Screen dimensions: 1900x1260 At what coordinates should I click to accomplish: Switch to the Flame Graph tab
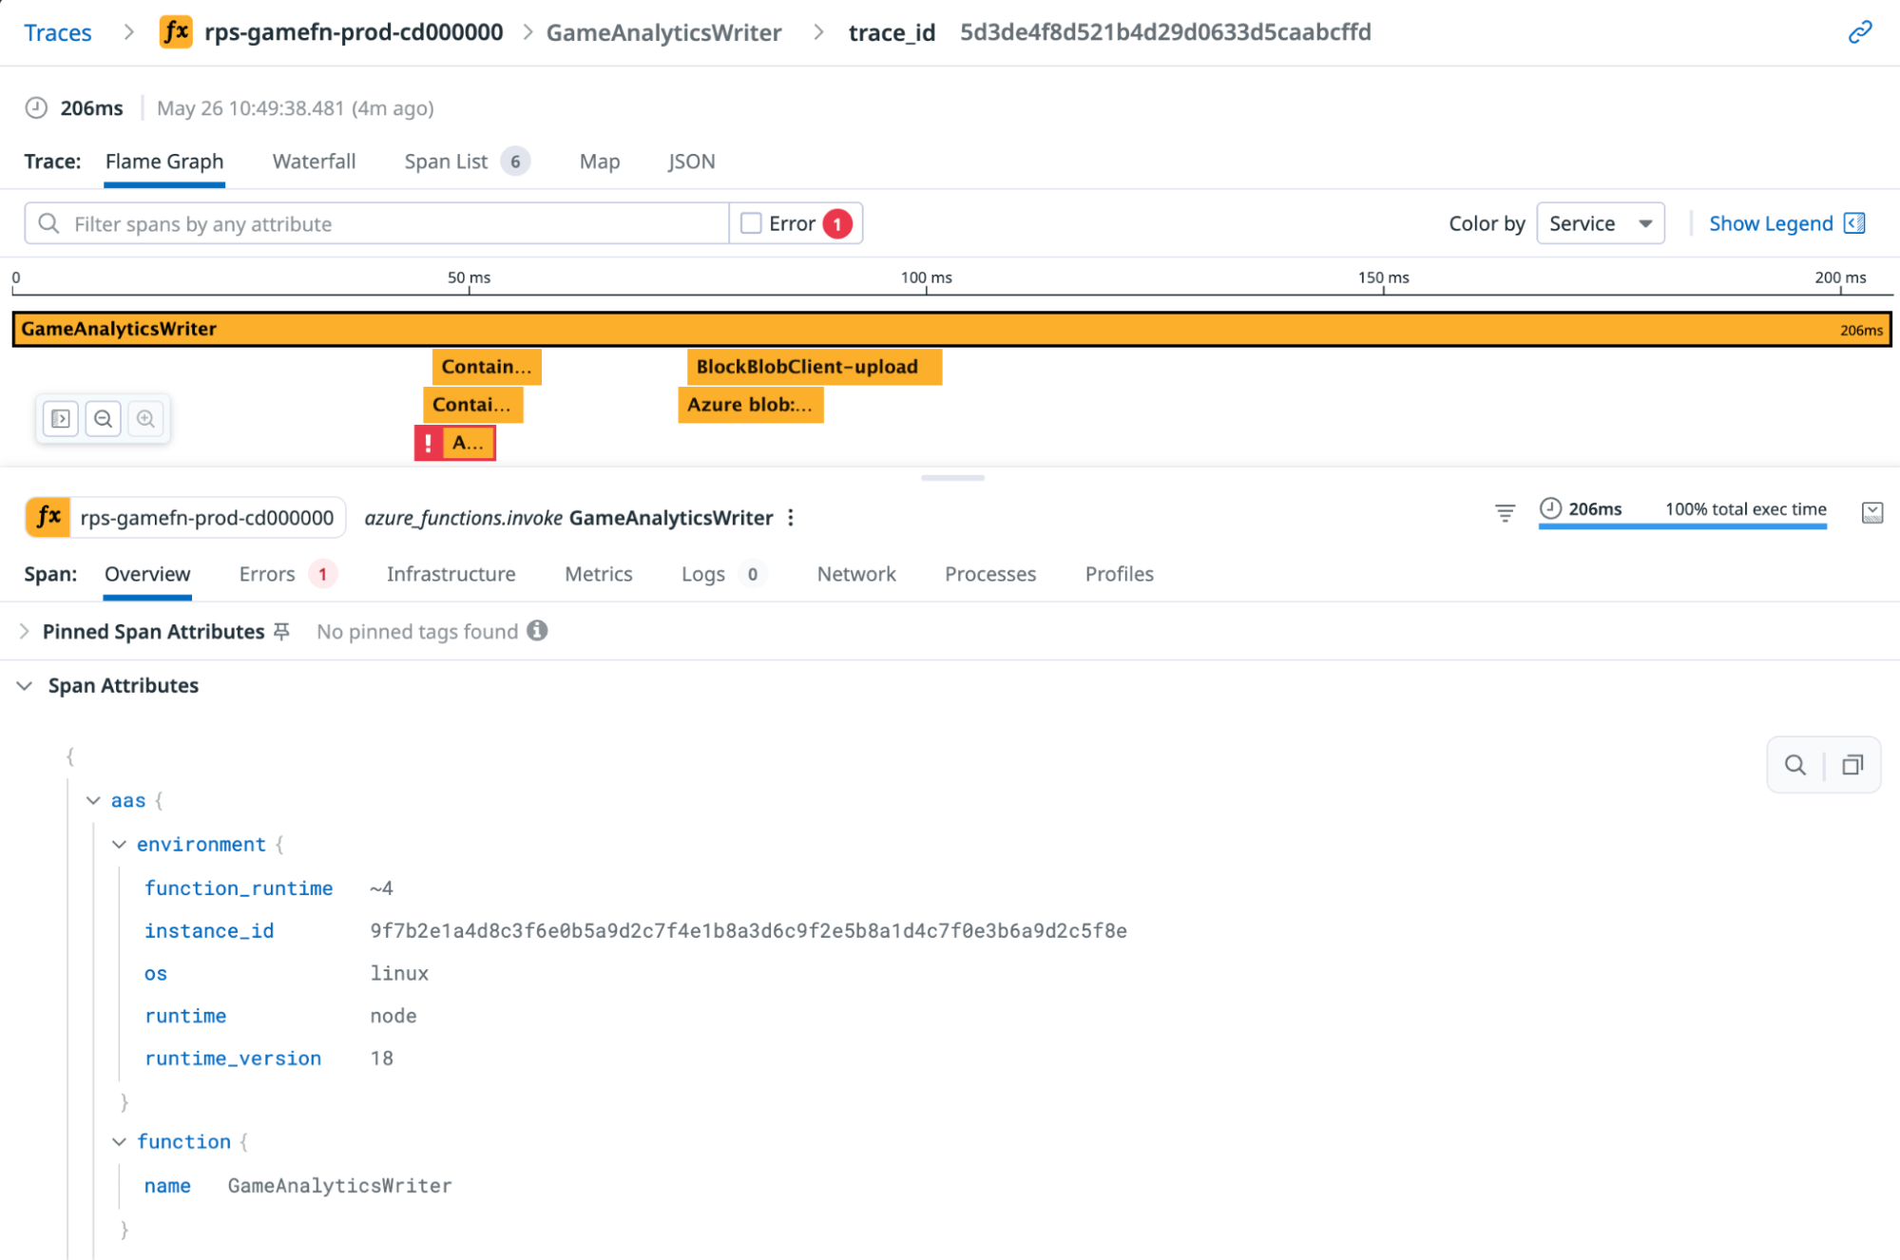[164, 162]
